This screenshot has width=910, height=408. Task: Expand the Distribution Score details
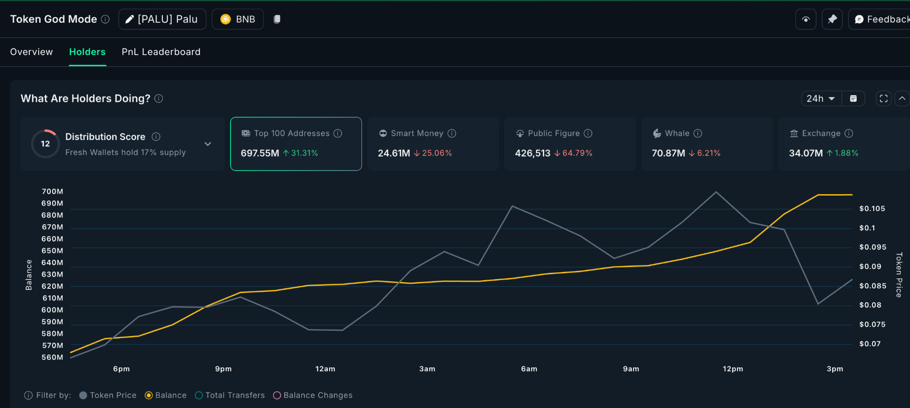[208, 144]
